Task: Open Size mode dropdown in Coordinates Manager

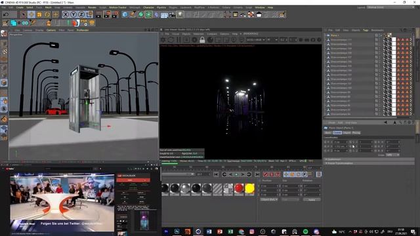Action: pyautogui.click(x=290, y=199)
